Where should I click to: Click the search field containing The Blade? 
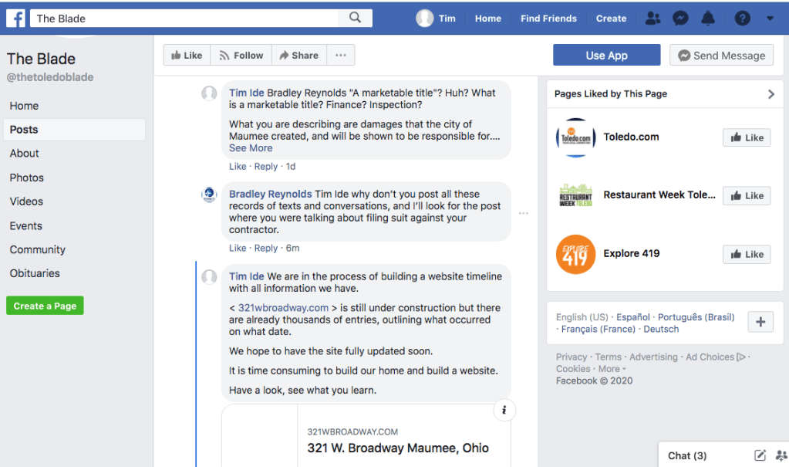pyautogui.click(x=185, y=19)
